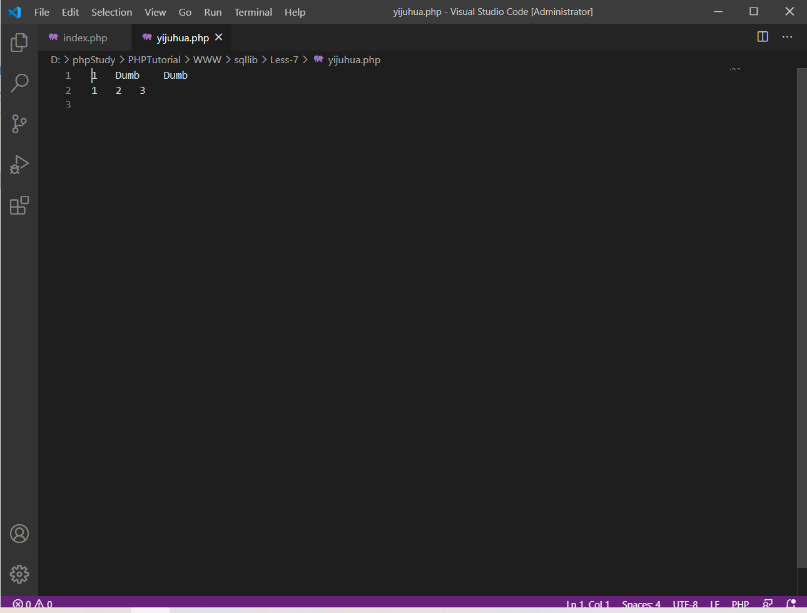The width and height of the screenshot is (807, 613).
Task: Open the Selection menu
Action: (111, 12)
